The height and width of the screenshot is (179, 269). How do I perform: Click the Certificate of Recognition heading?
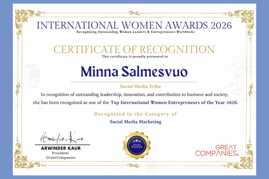(x=134, y=50)
